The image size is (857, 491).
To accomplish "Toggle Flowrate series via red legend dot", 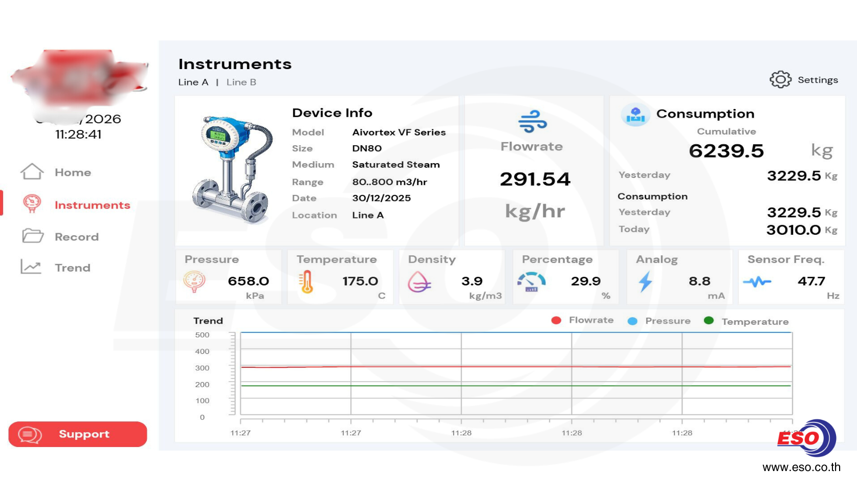I will (556, 321).
